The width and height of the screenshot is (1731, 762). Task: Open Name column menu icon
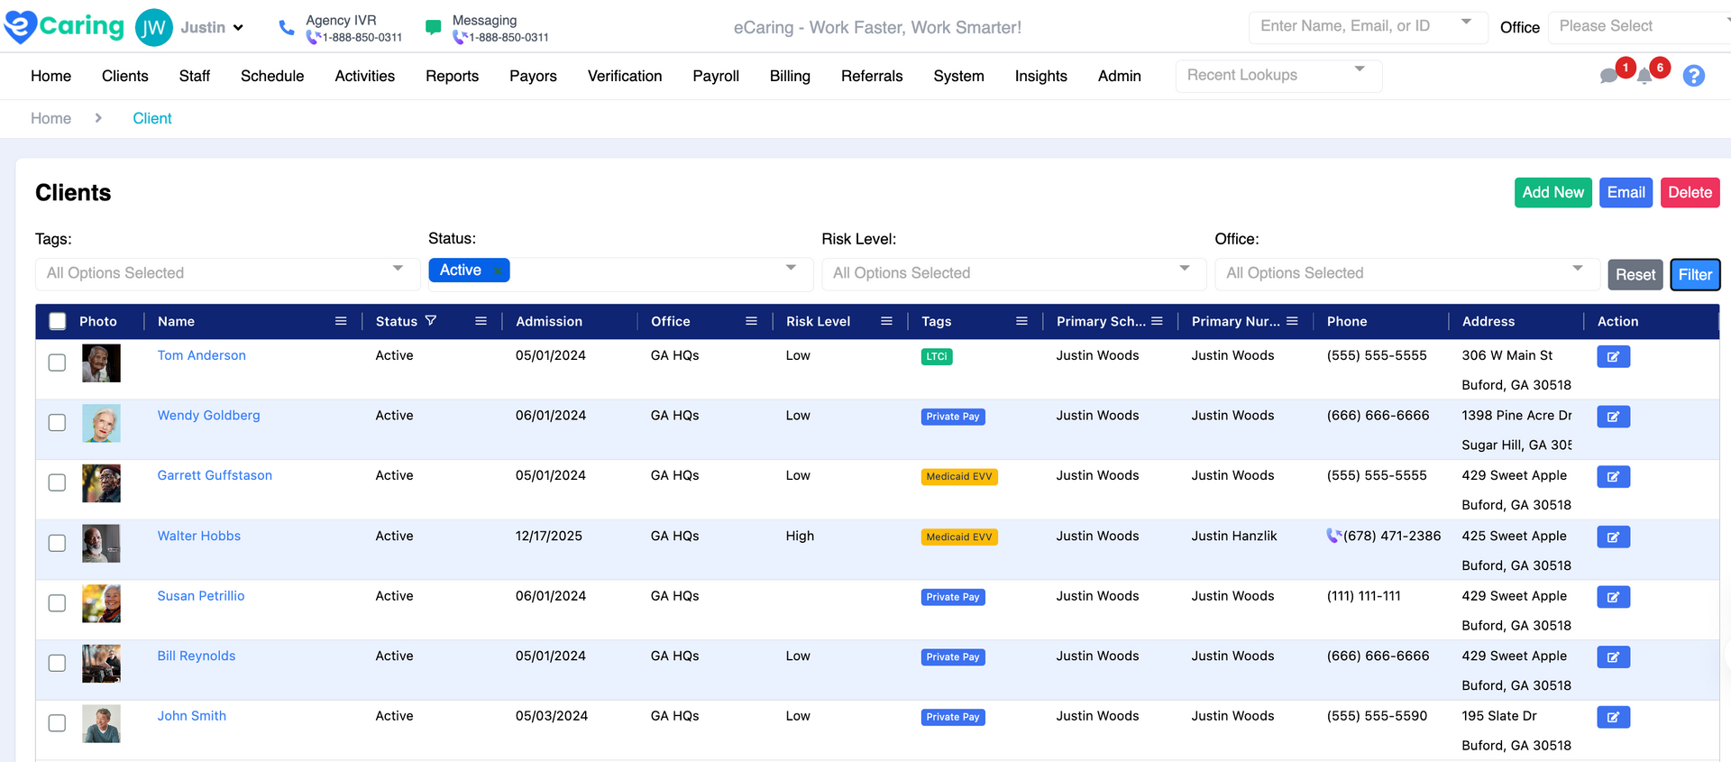pyautogui.click(x=341, y=321)
